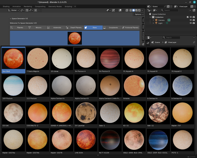Choose the 109 Piscium thumbnail
Screen dimensions: 197x158
pos(13,87)
